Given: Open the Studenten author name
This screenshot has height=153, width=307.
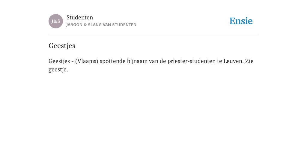Looking at the screenshot, I should 80,17.
